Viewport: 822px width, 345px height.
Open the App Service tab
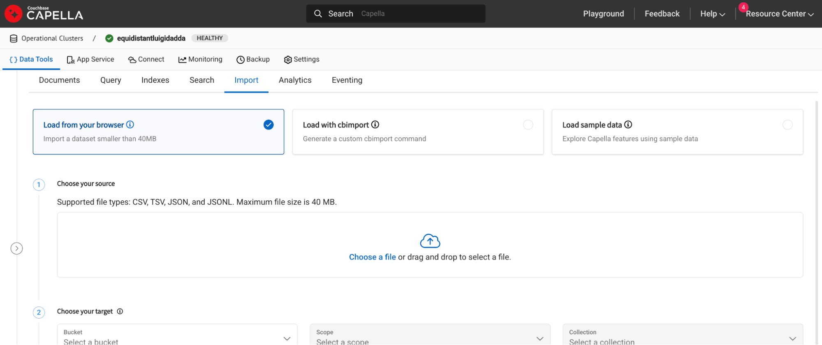(x=90, y=59)
